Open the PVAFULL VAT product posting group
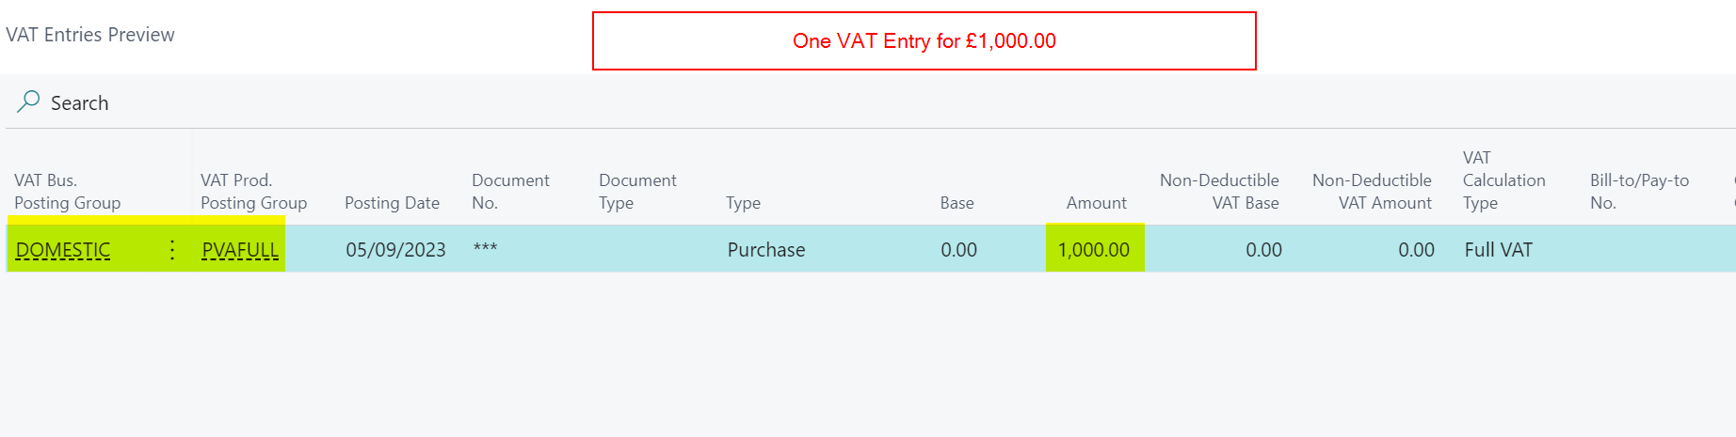The height and width of the screenshot is (437, 1736). [x=240, y=251]
